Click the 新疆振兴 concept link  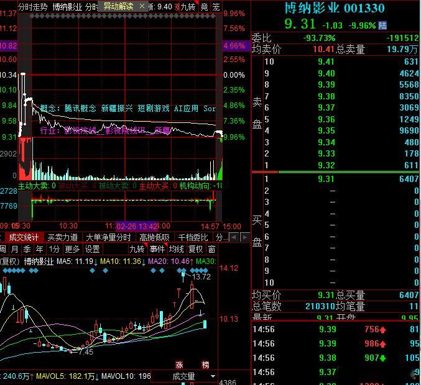tap(117, 108)
